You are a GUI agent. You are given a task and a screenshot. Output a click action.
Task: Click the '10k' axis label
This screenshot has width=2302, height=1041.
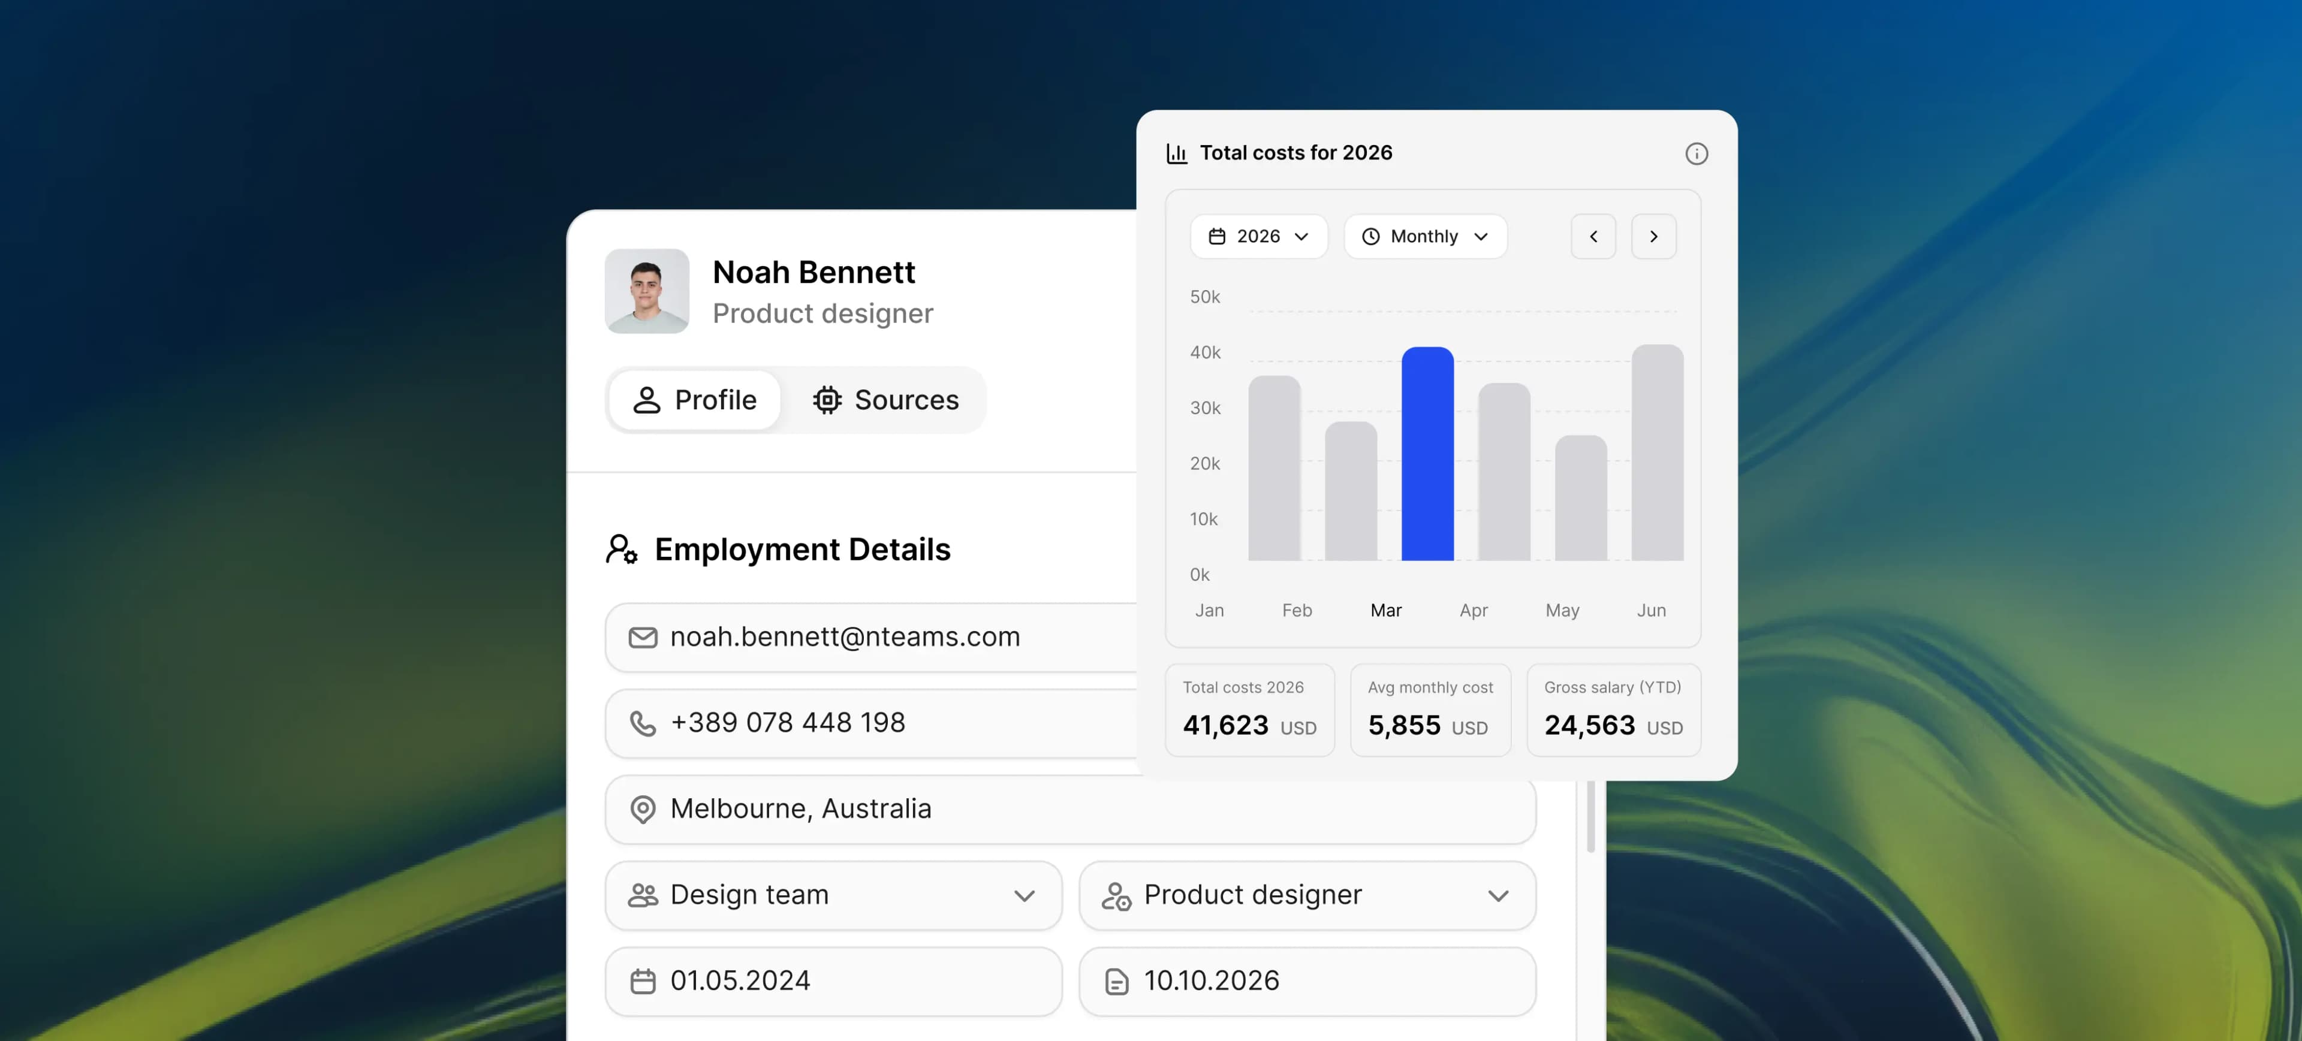1204,519
